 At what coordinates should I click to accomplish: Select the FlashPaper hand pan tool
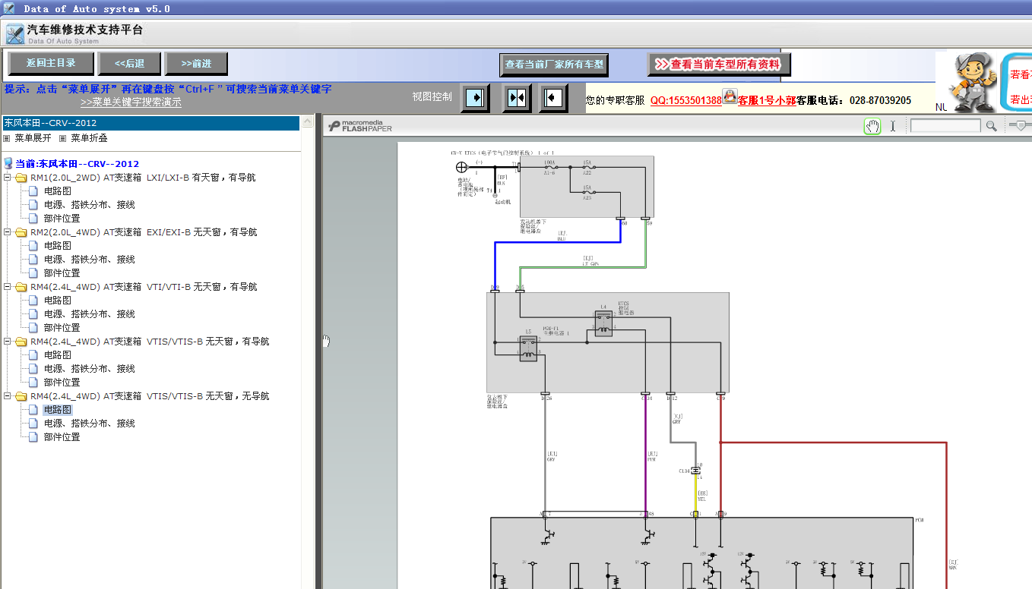pos(872,126)
